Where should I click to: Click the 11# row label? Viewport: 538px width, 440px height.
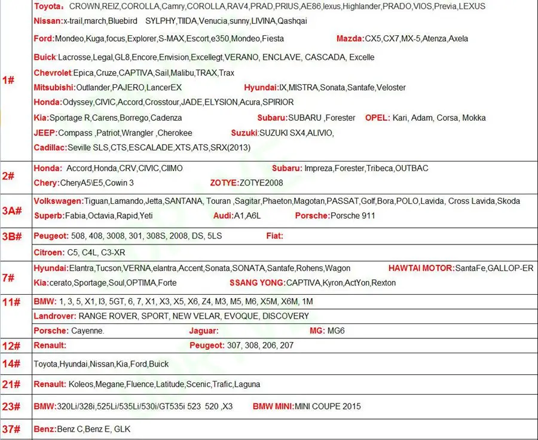coord(11,302)
